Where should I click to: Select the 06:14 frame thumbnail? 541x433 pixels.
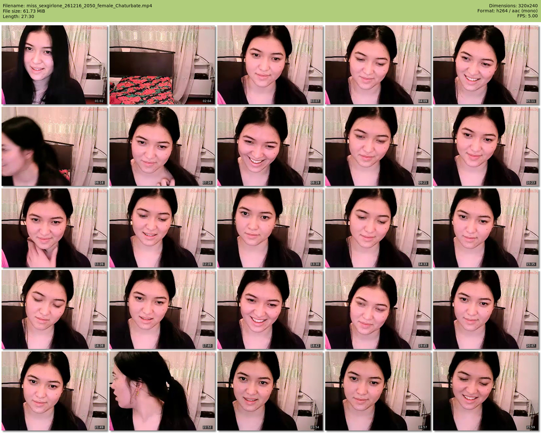[x=54, y=146]
